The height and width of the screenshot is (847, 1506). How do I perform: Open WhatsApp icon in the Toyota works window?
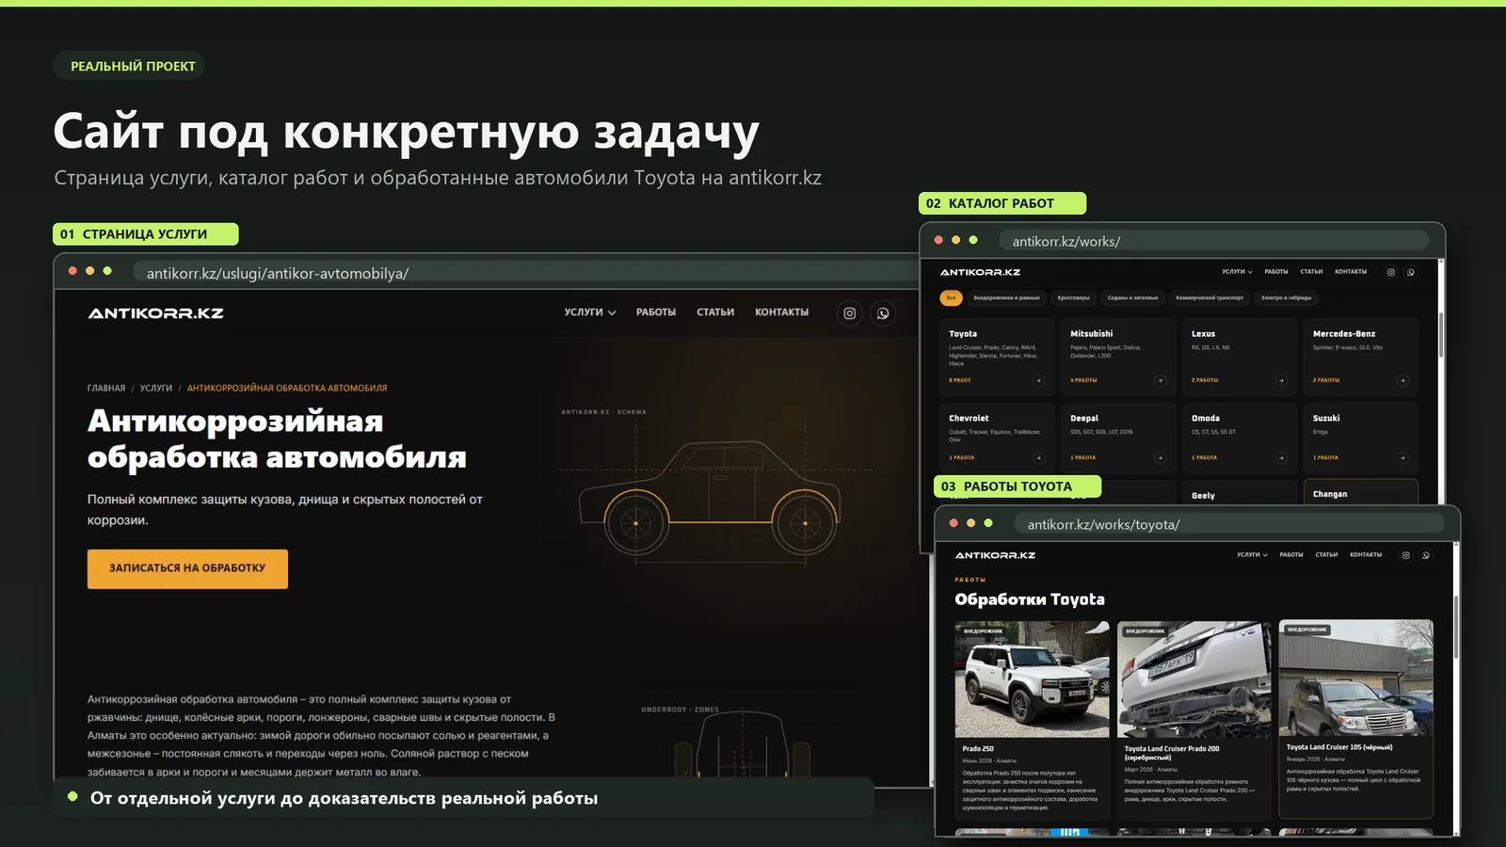pyautogui.click(x=1425, y=555)
